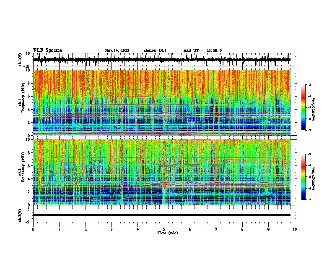Click time axis tick label "5"
The image size is (332, 257).
[x=164, y=229]
